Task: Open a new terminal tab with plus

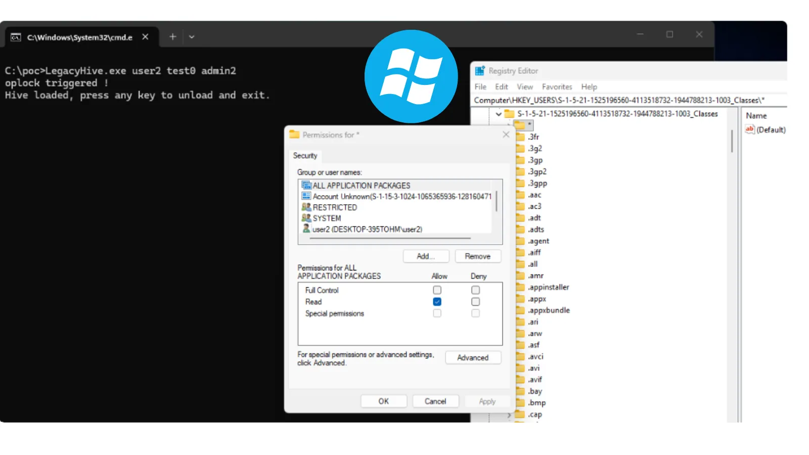Action: pos(172,36)
